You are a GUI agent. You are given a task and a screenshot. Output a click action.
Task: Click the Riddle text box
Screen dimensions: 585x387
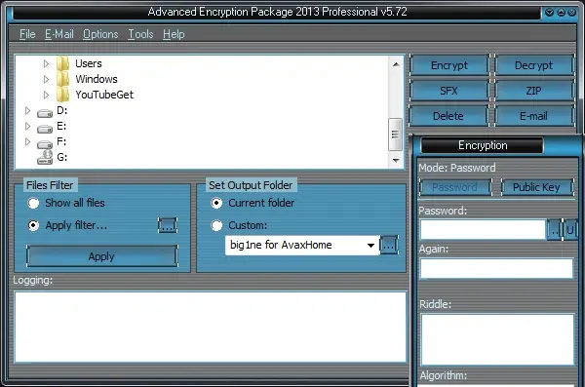(497, 339)
